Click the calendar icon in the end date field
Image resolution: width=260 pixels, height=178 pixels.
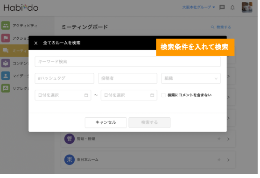152,95
